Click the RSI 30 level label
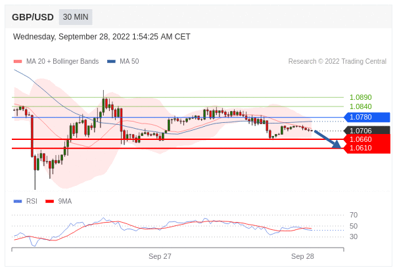Image resolution: width=395 pixels, height=270 pixels. (x=354, y=236)
